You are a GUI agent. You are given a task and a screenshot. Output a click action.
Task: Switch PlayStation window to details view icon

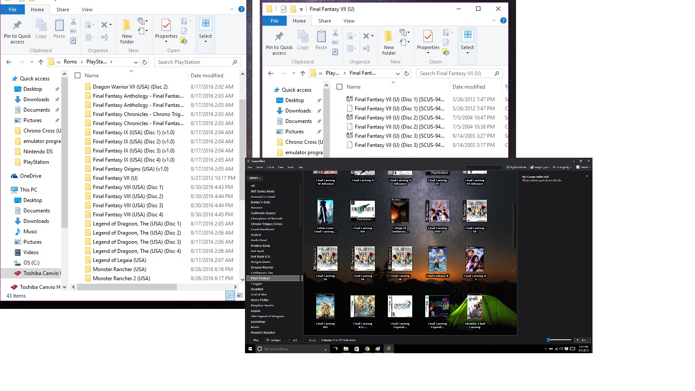click(230, 295)
